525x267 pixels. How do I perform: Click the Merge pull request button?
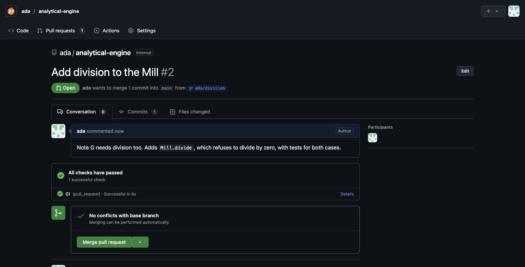pos(104,242)
